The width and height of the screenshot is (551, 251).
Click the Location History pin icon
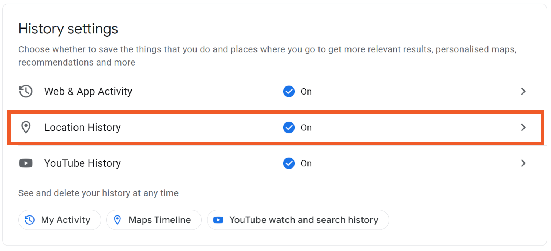point(26,128)
